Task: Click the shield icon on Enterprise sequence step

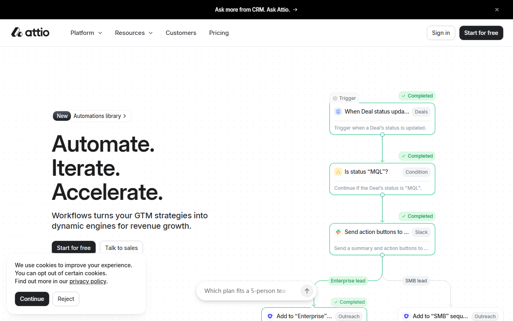Action: pos(270,316)
